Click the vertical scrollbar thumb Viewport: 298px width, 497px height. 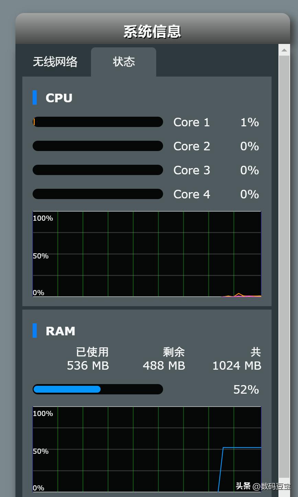(284, 268)
